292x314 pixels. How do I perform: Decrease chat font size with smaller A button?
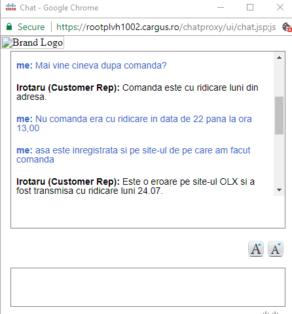pos(276,249)
